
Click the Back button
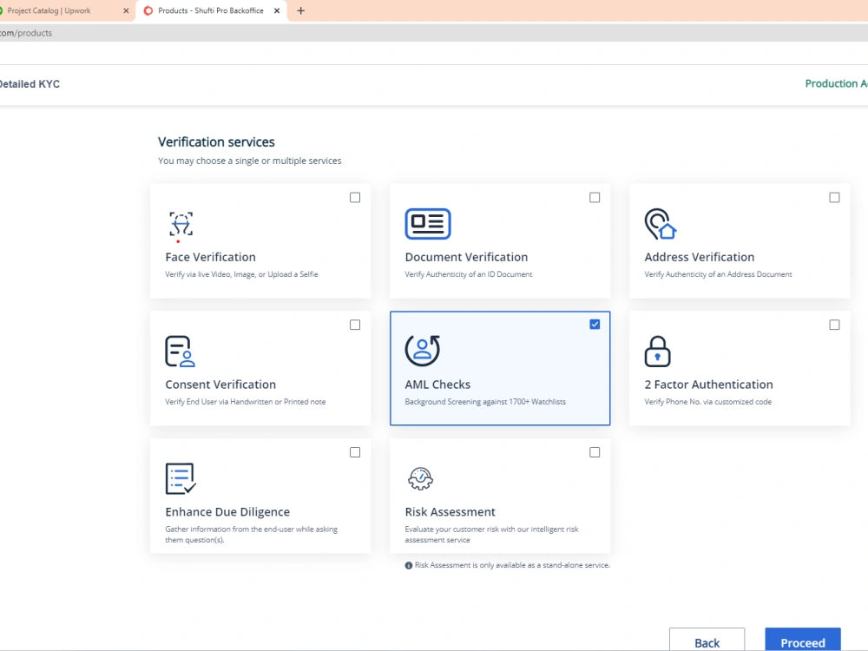707,642
